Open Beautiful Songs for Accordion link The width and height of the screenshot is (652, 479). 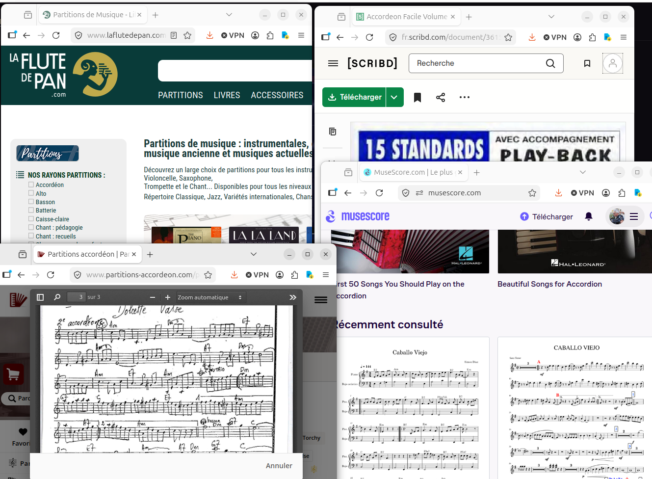coord(549,284)
